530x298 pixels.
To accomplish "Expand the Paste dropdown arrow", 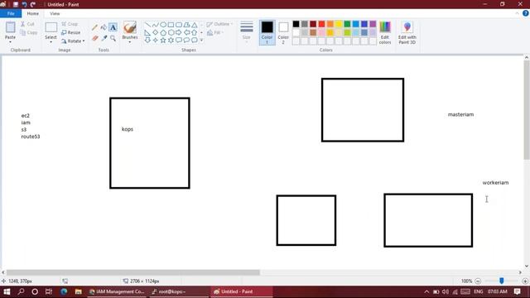I will [10, 42].
